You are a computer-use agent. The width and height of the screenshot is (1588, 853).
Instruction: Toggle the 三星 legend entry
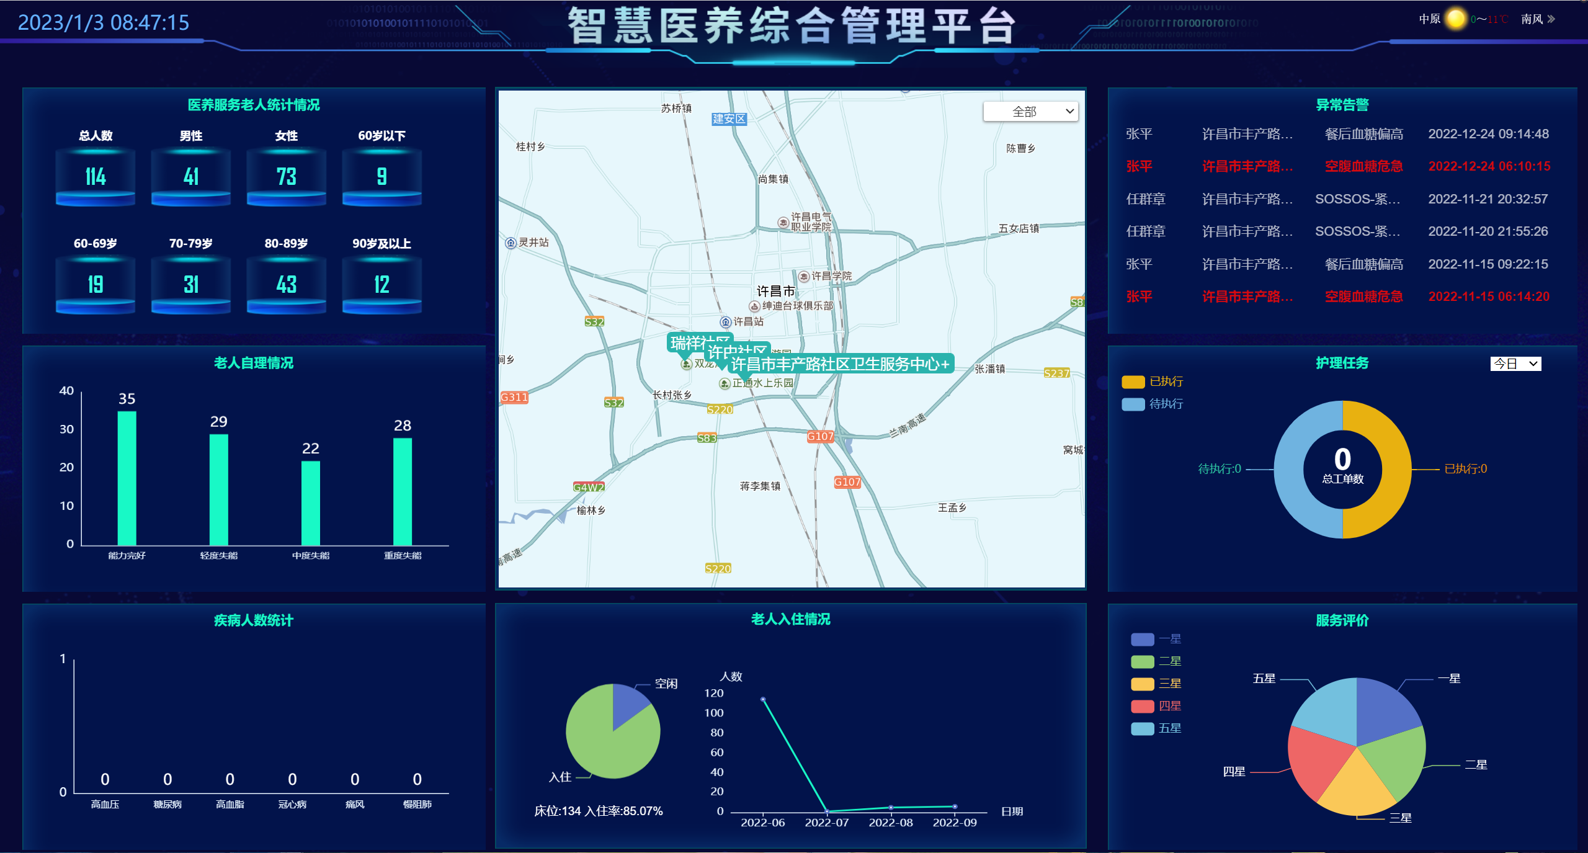(1156, 684)
